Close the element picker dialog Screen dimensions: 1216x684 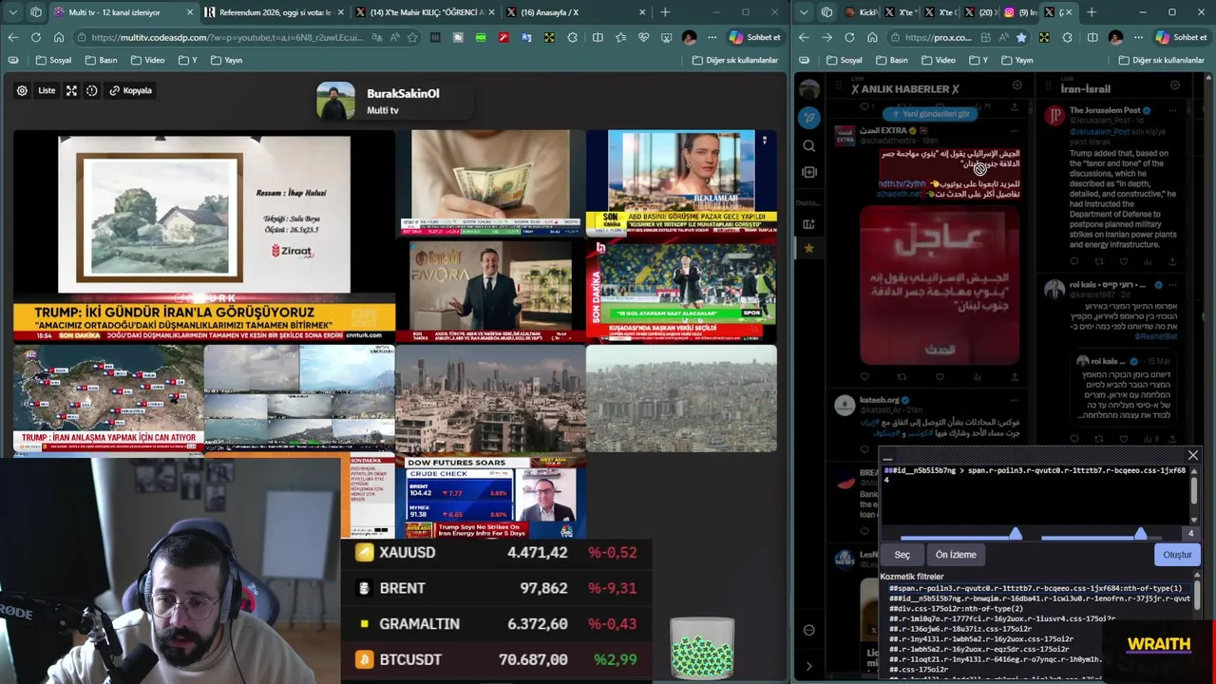click(1193, 455)
